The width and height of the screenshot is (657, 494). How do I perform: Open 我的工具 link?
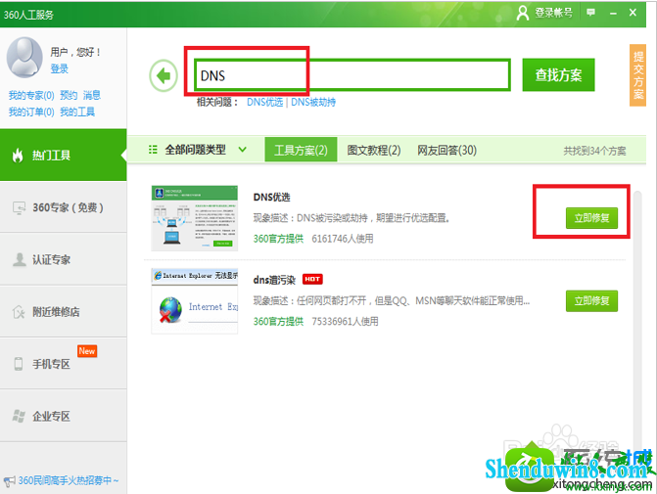[x=77, y=112]
